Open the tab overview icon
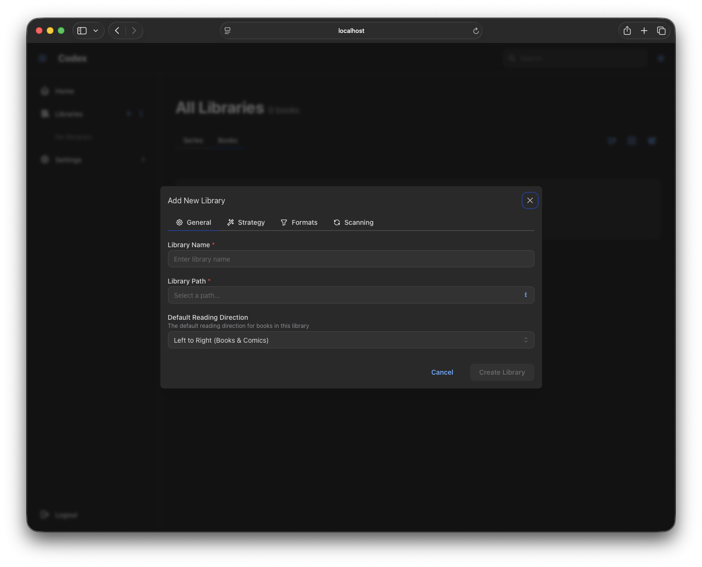Screen dimensions: 702x567 (661, 30)
